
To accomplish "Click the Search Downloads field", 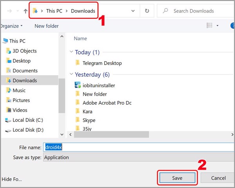I will (196, 11).
